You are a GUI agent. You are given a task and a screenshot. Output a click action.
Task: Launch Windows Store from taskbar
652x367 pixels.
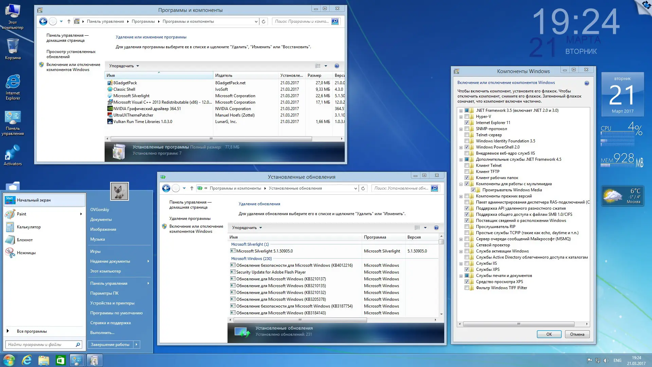pos(60,360)
